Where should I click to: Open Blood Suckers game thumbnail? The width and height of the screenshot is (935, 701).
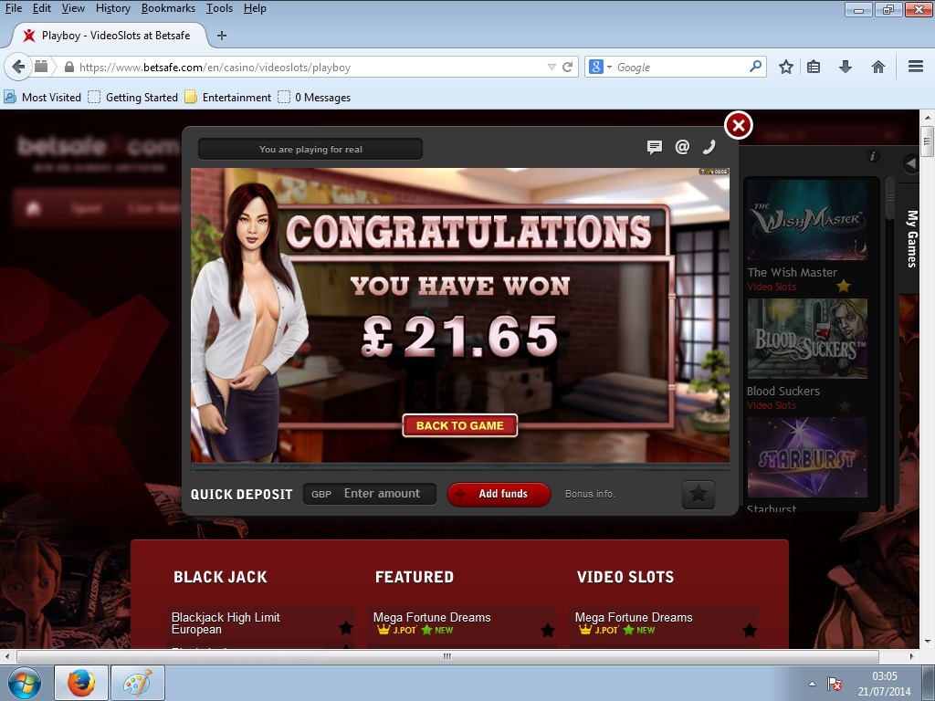tap(807, 339)
